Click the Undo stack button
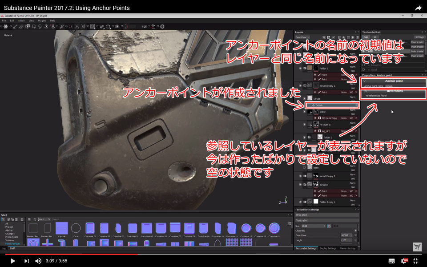The image size is (427, 267). [327, 215]
